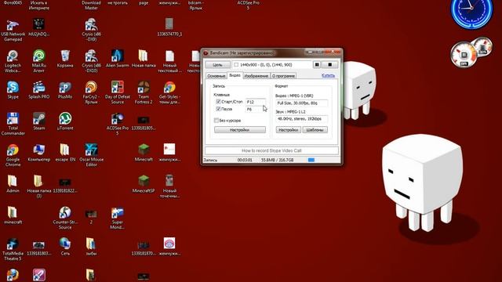Follow the Купить link
Image resolution: width=502 pixels, height=282 pixels.
328,75
